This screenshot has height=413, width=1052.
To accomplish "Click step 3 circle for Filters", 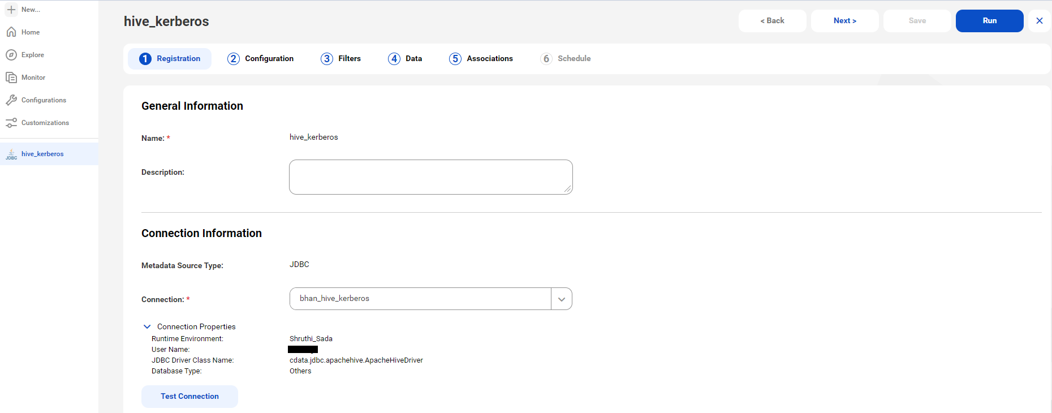I will click(x=327, y=59).
